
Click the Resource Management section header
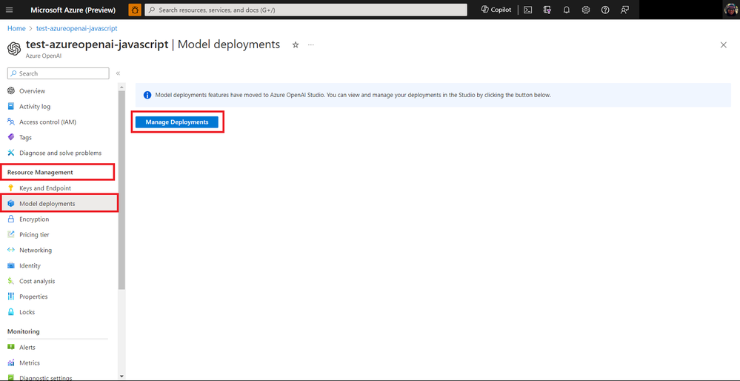(x=40, y=172)
